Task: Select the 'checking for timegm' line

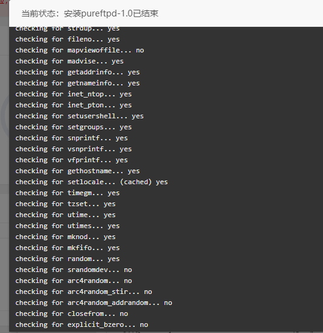Action: click(x=68, y=193)
